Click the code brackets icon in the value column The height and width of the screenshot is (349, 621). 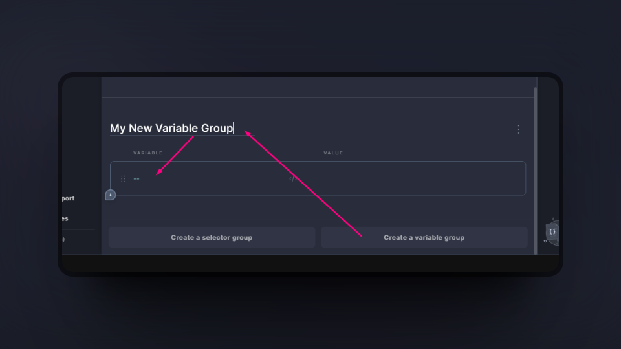[x=292, y=179]
